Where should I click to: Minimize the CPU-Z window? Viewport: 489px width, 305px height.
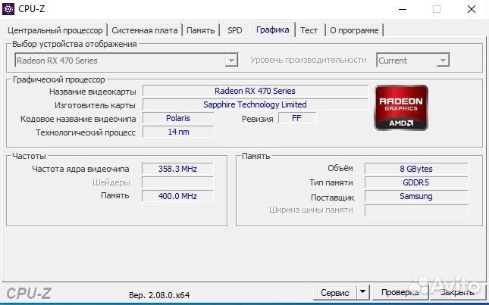coord(403,9)
